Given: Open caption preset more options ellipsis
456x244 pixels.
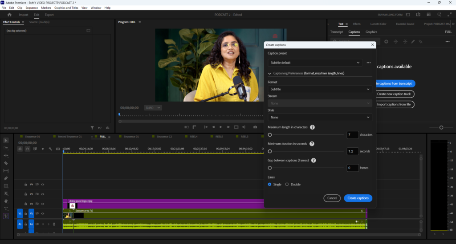Looking at the screenshot, I should coord(368,63).
